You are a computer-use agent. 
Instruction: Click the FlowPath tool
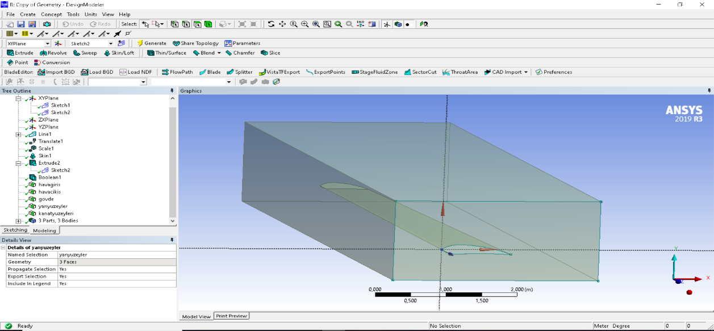177,72
